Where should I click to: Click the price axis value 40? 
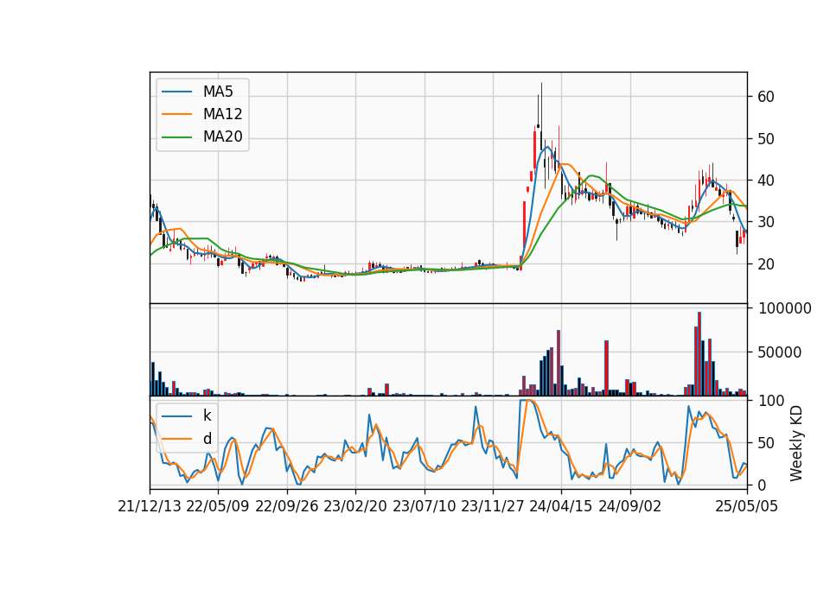click(x=766, y=181)
